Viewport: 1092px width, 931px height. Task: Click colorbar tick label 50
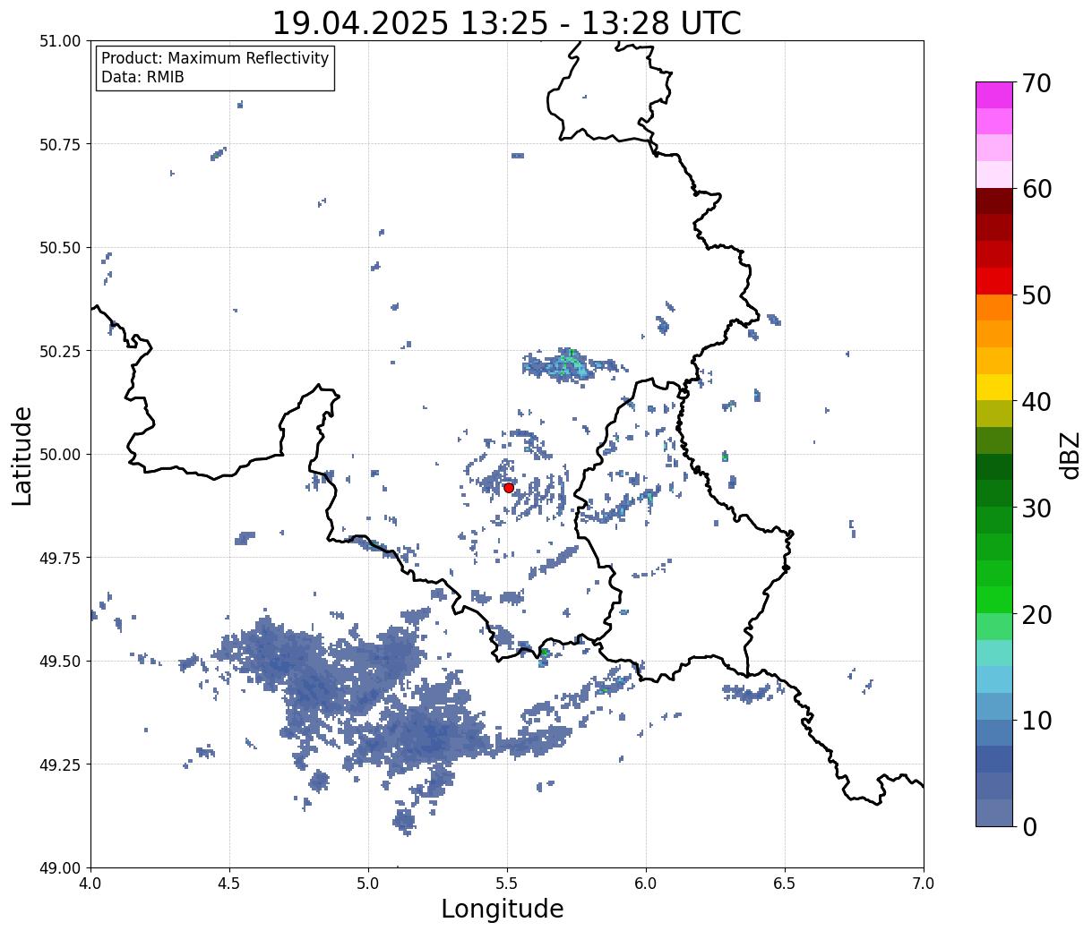pyautogui.click(x=1036, y=295)
